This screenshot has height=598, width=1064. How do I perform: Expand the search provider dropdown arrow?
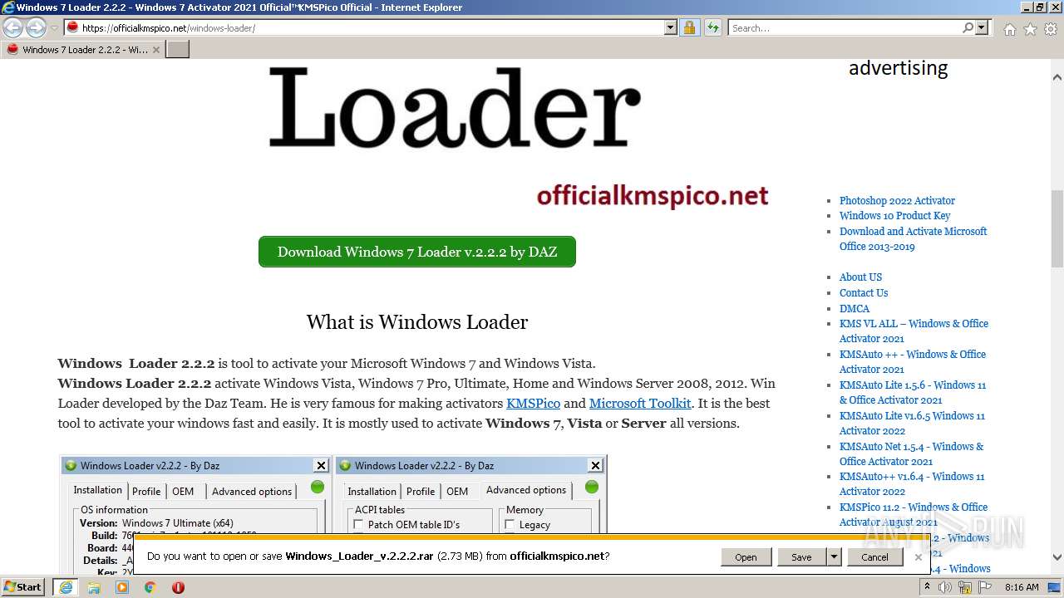[x=982, y=27]
